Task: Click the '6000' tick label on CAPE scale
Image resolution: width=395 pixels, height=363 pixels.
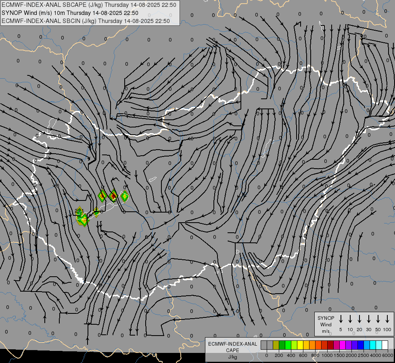Action: [388, 355]
